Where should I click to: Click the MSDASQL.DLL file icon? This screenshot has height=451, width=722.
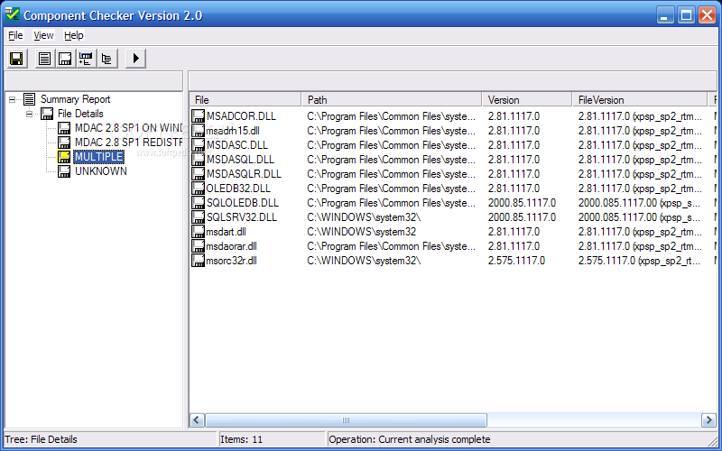pyautogui.click(x=198, y=160)
